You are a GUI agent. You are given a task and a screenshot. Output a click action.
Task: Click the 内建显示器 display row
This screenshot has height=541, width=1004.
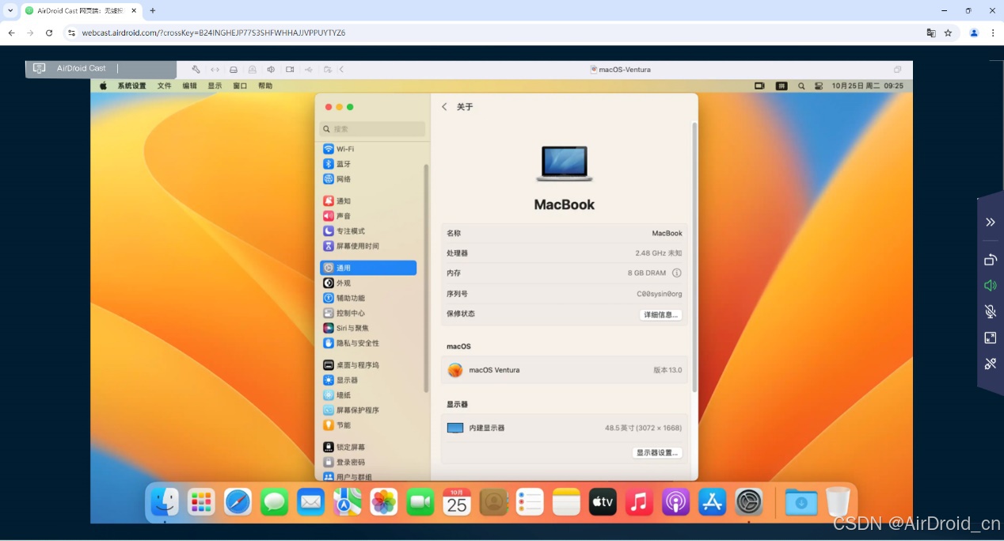click(x=564, y=428)
